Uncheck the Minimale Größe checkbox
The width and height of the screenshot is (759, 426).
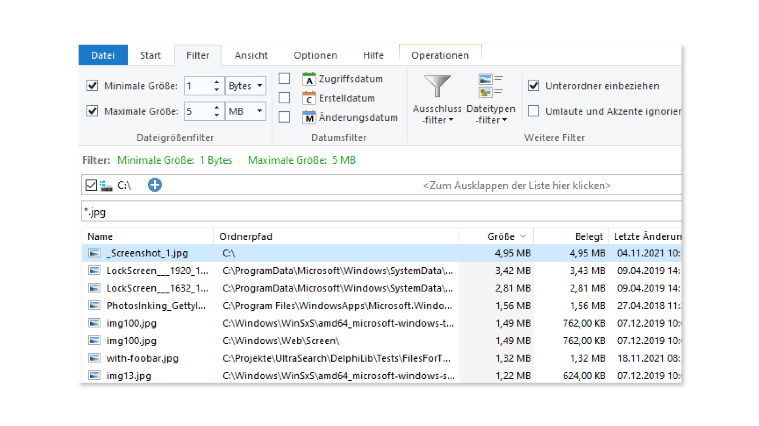coord(92,86)
